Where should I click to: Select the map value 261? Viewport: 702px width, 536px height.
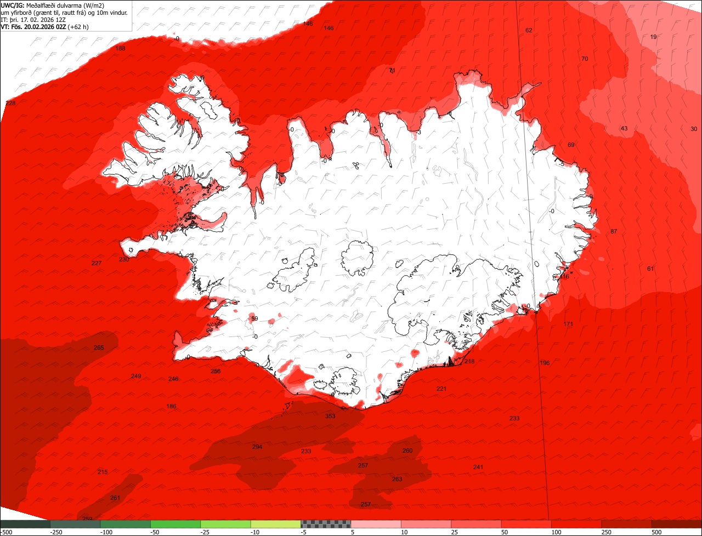[115, 498]
